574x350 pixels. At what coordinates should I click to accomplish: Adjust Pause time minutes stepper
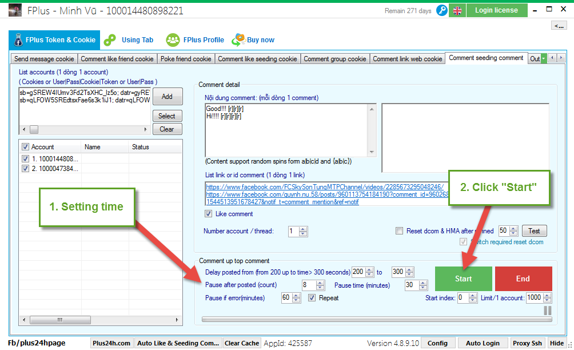(423, 285)
